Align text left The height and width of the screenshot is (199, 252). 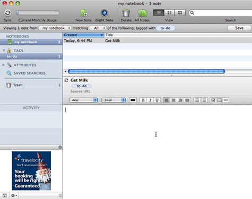point(167,100)
